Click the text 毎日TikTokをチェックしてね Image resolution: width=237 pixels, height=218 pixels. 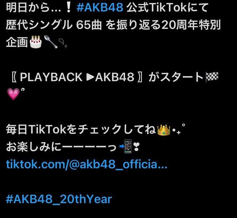81,130
